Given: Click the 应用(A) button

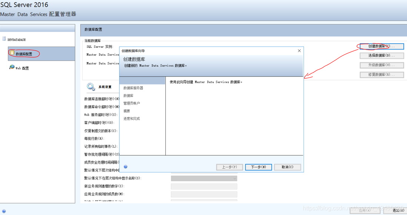Looking at the screenshot, I should pos(365,211).
